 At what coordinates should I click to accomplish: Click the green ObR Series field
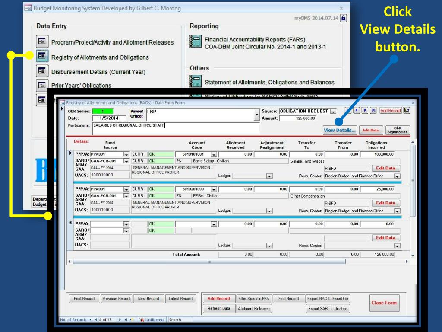(x=103, y=111)
